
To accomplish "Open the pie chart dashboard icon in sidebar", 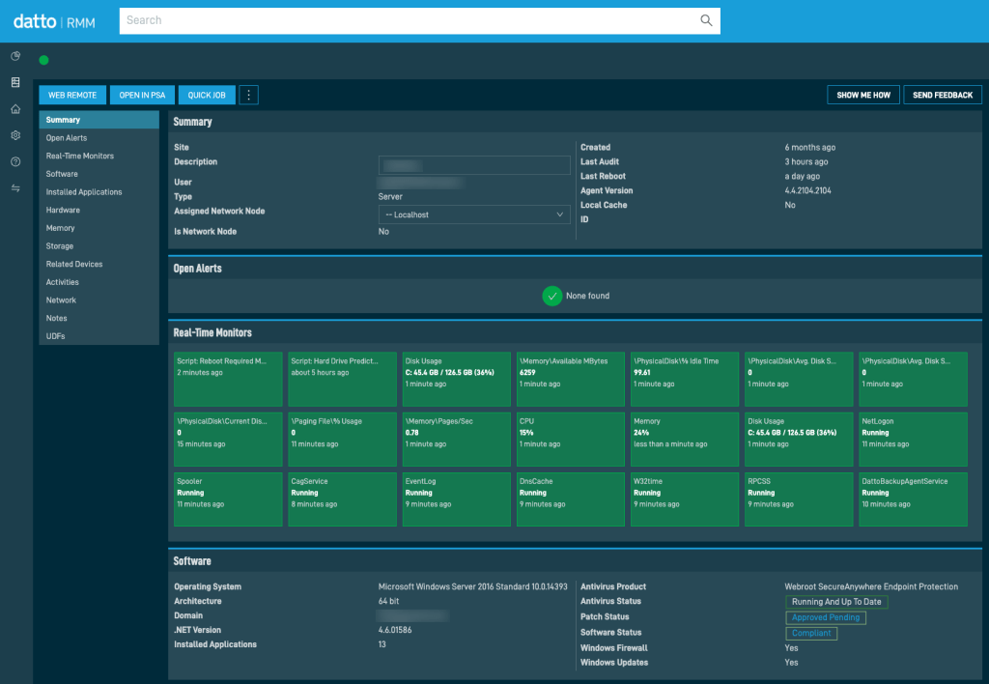I will pyautogui.click(x=15, y=56).
